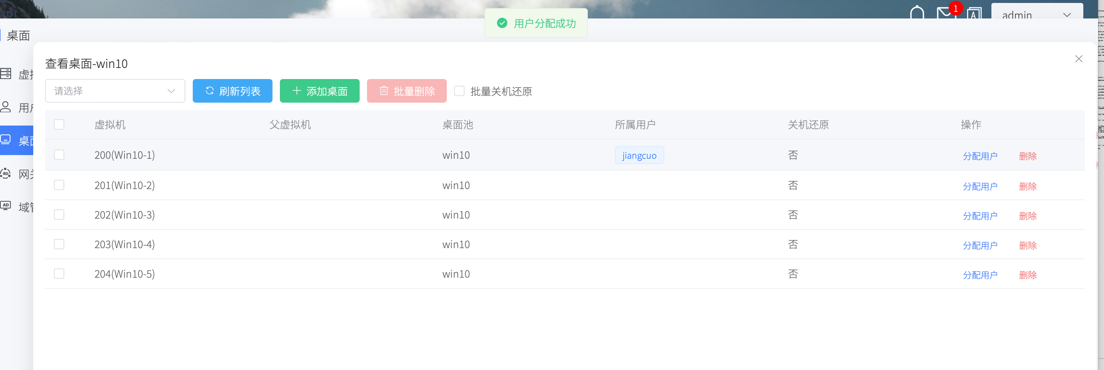
Task: Assign a user to 202(Win10-3)
Action: coord(980,216)
